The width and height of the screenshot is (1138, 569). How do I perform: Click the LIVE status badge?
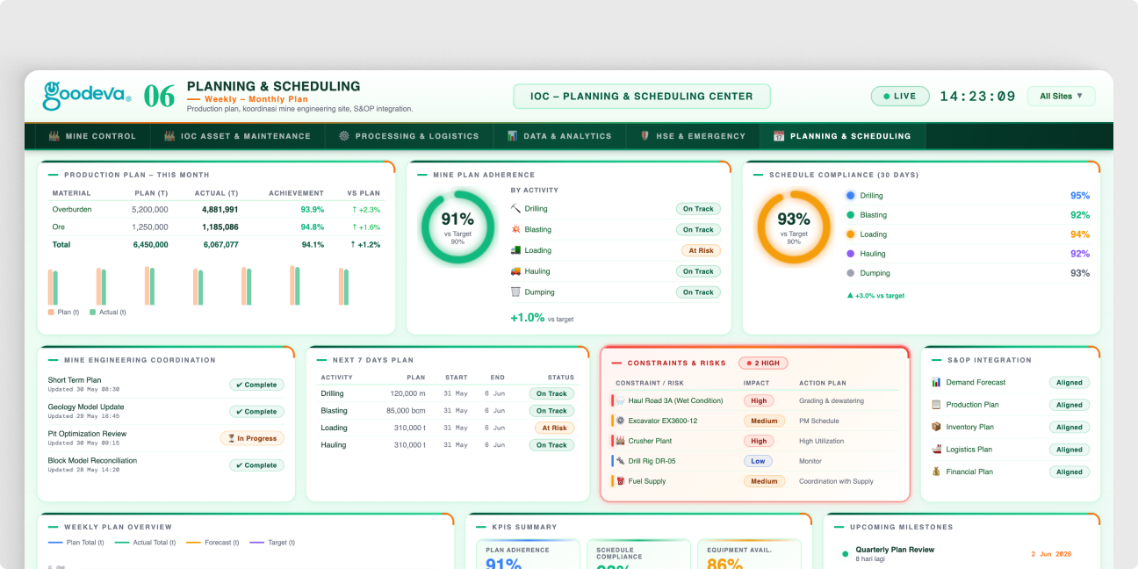[x=899, y=96]
